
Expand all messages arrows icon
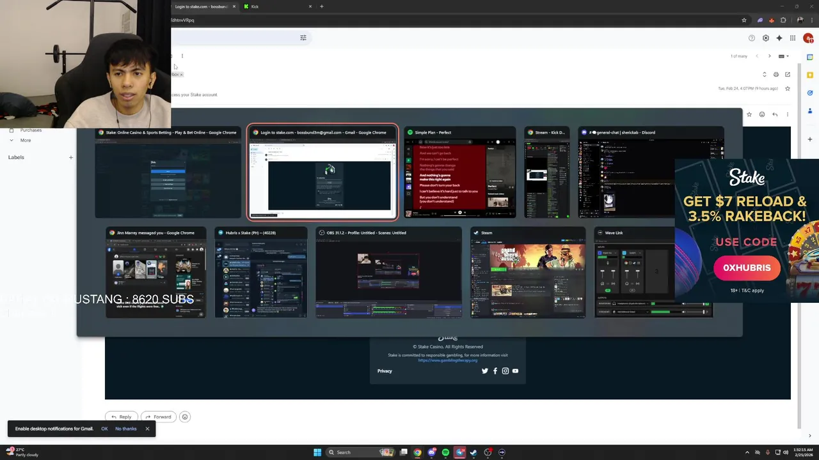click(x=764, y=75)
